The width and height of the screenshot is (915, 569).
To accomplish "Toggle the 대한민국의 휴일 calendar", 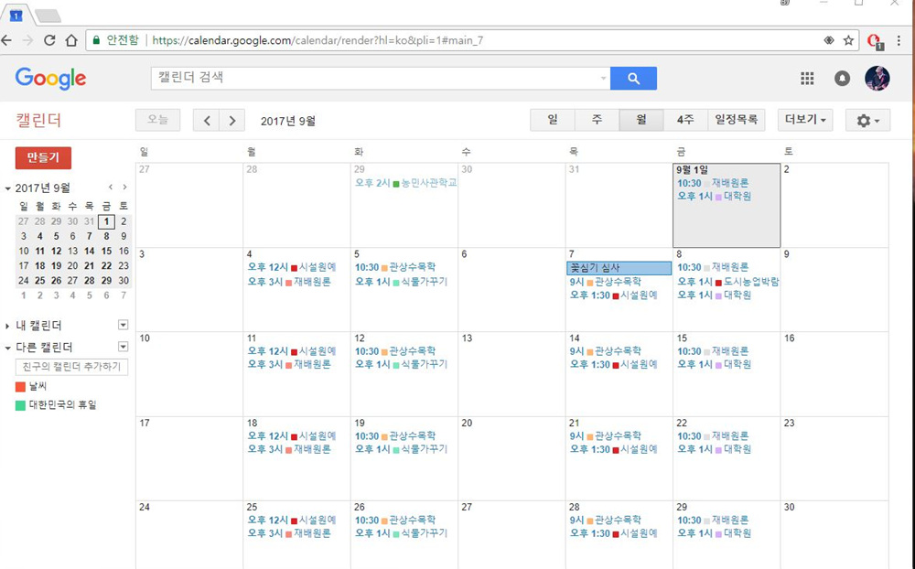I will click(21, 405).
